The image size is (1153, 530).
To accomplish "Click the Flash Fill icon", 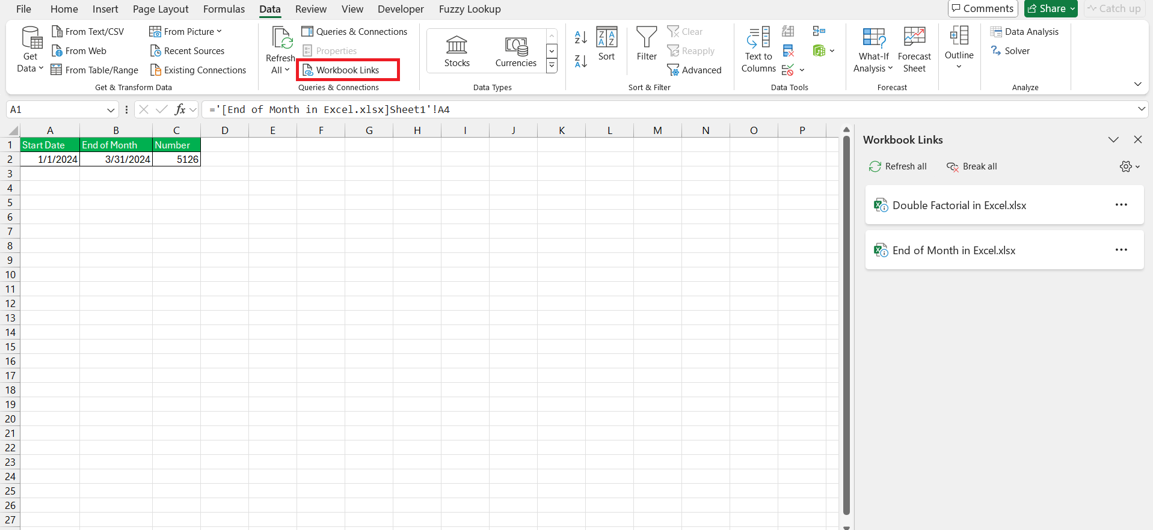I will [788, 31].
